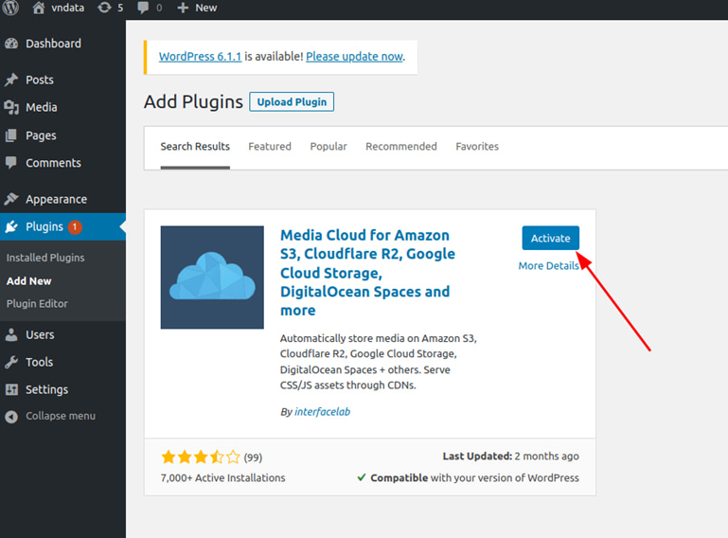Switch to the Popular tab
Image resolution: width=728 pixels, height=538 pixels.
(328, 147)
